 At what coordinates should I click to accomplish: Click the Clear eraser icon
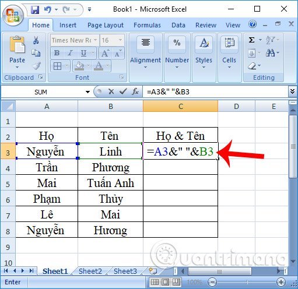coord(253,66)
